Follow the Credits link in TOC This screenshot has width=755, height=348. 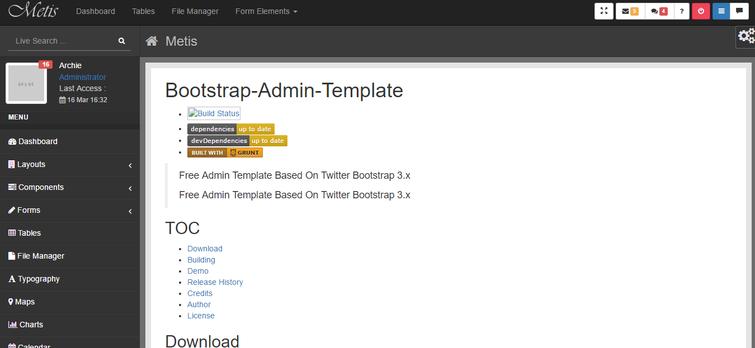pyautogui.click(x=200, y=293)
